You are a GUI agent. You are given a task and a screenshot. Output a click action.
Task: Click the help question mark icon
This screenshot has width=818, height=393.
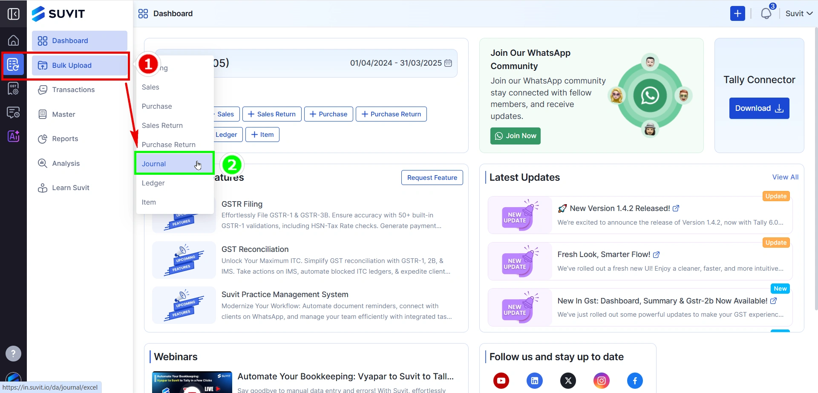pyautogui.click(x=13, y=353)
